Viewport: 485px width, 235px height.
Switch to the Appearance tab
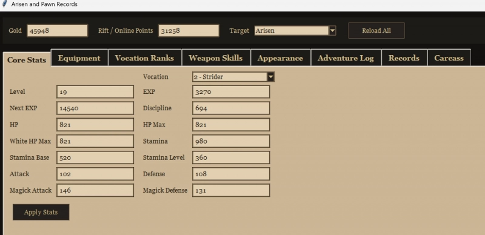point(280,58)
